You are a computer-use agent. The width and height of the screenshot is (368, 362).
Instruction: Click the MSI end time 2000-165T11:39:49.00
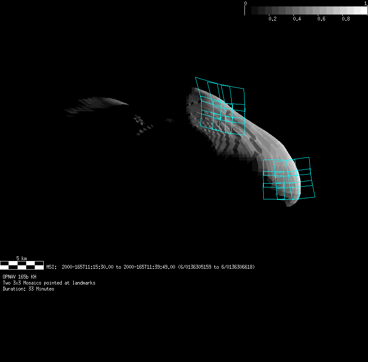click(149, 267)
